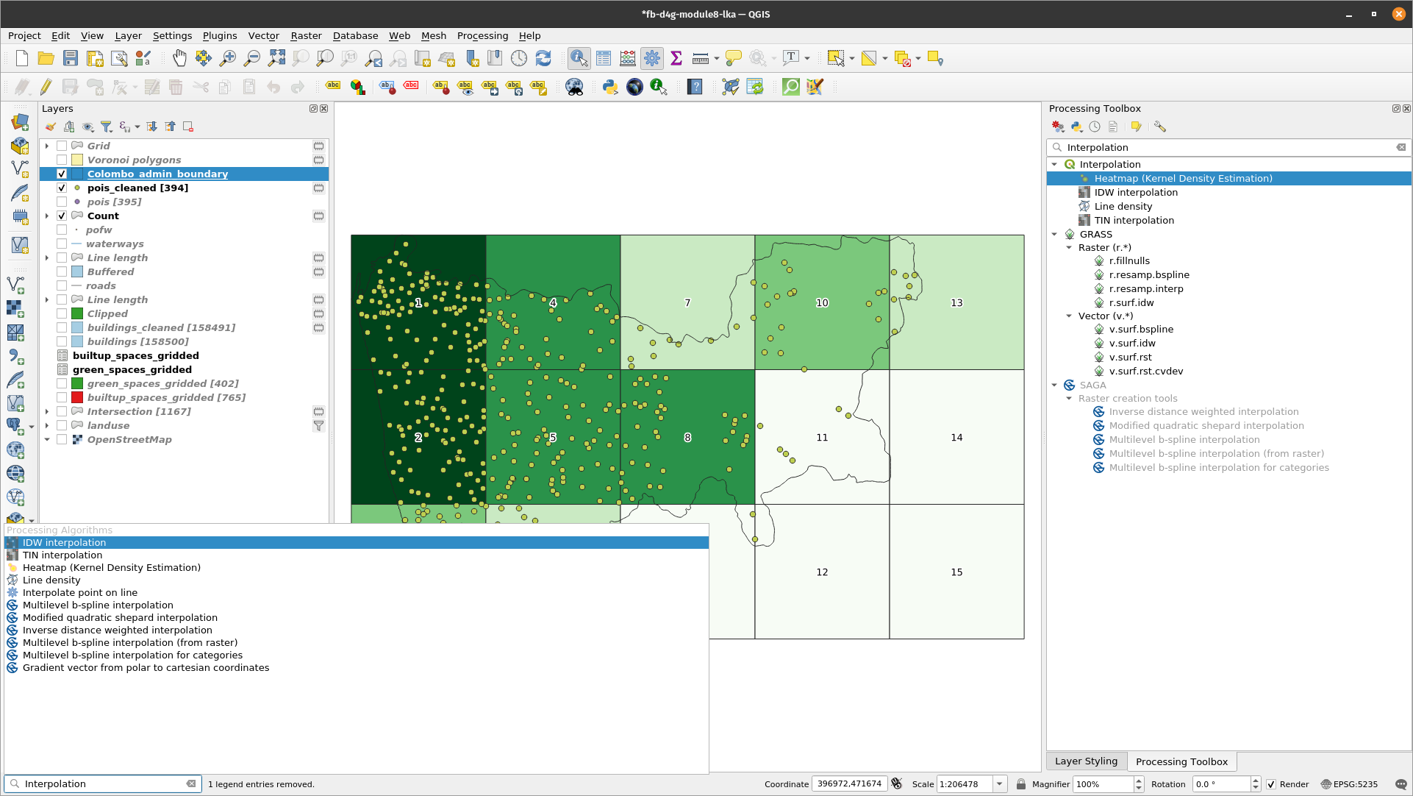
Task: Click the Plugins menu item
Action: pyautogui.click(x=218, y=35)
